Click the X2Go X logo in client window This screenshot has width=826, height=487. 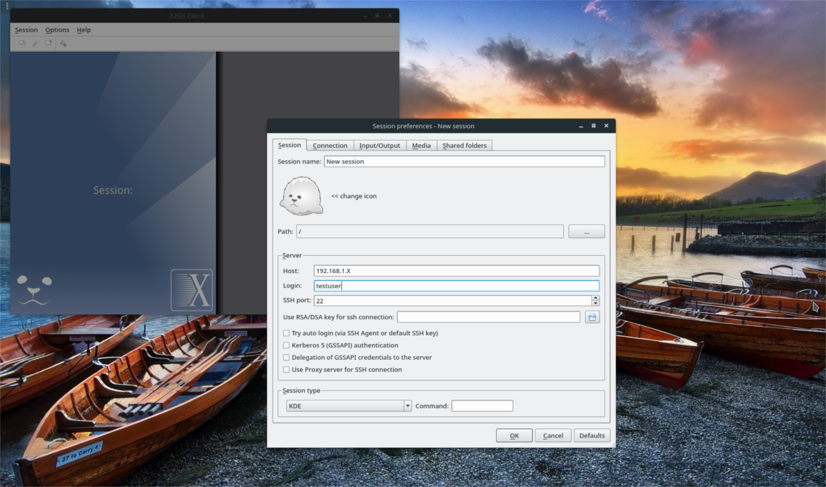pyautogui.click(x=191, y=290)
